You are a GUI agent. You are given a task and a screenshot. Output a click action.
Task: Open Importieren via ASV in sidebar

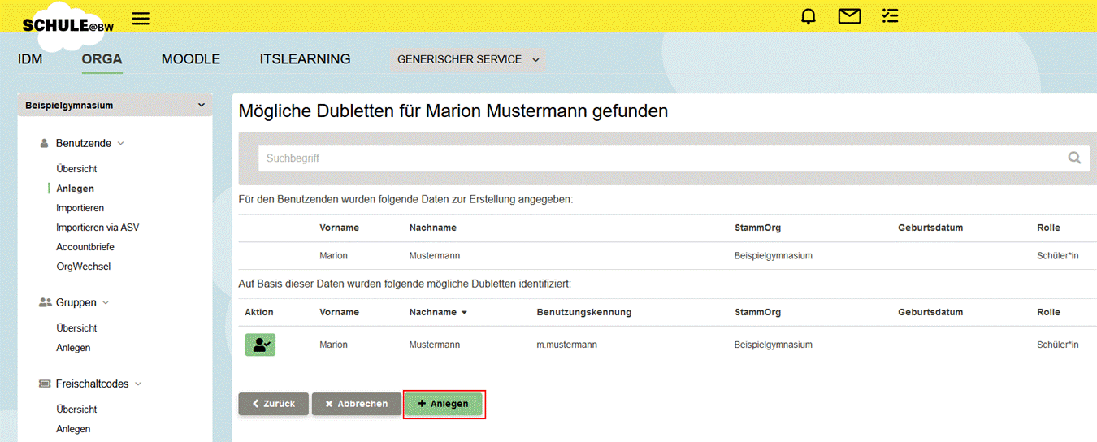[x=98, y=227]
